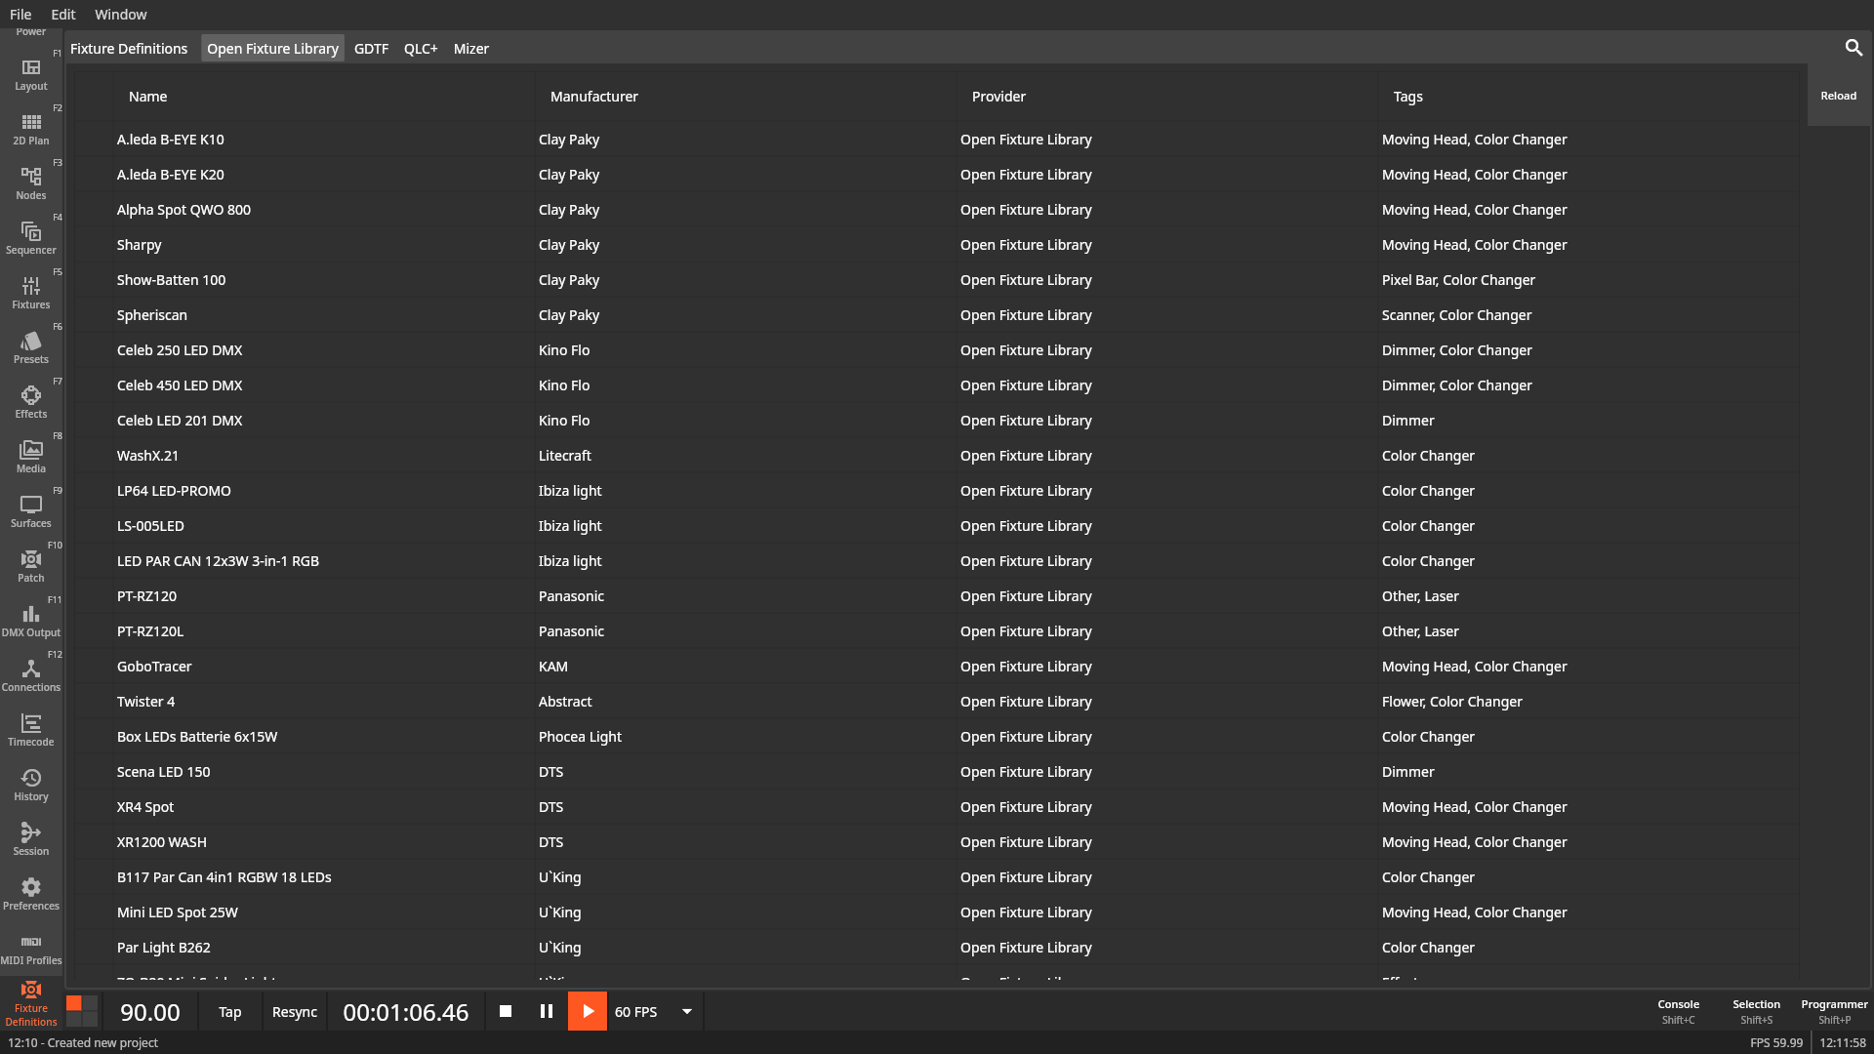
Task: Click the Reload button
Action: (x=1839, y=96)
